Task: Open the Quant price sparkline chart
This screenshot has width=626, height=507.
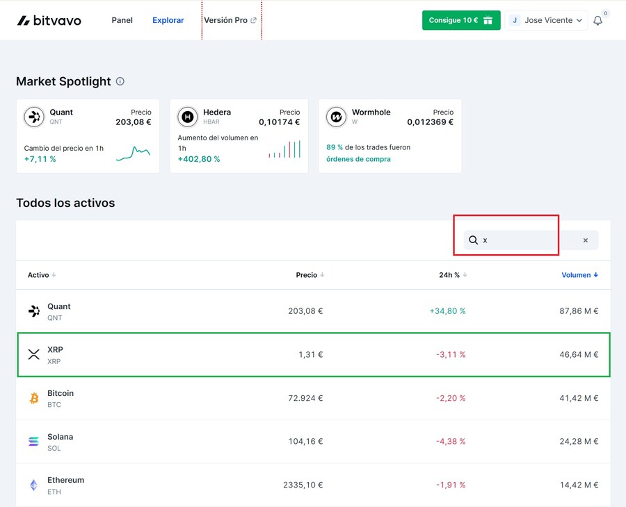Action: [133, 153]
